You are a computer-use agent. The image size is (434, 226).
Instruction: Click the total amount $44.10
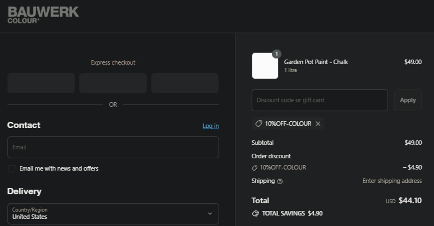(x=410, y=201)
